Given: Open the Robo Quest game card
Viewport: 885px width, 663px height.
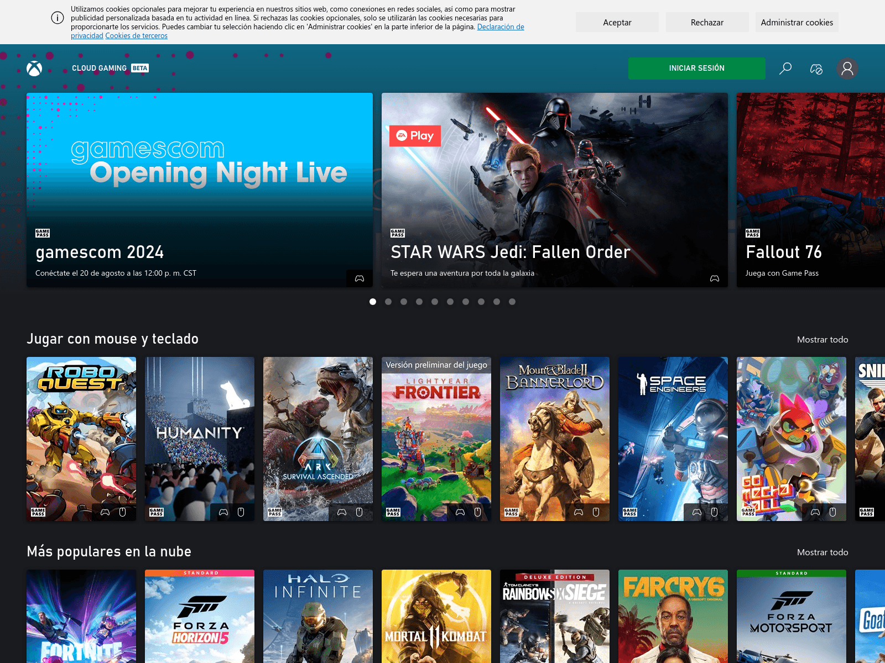Looking at the screenshot, I should click(81, 439).
